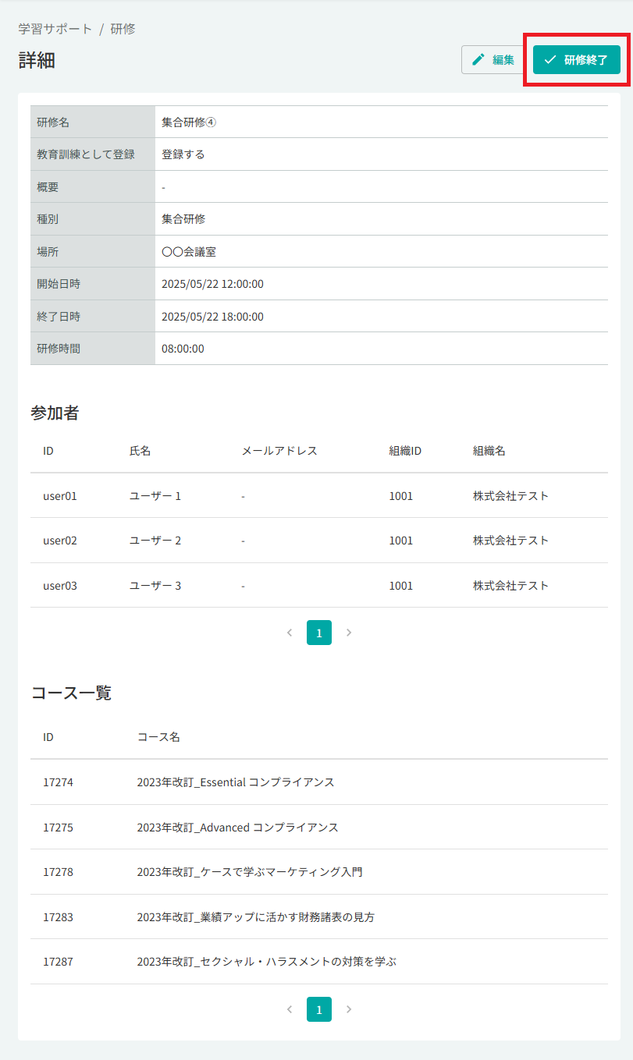The image size is (633, 1060).
Task: Click name ユーザー 1
Action: 155,496
